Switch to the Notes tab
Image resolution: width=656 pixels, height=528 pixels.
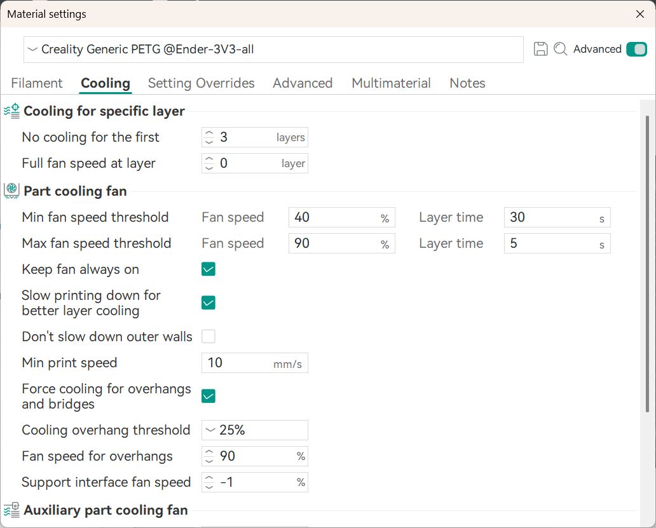coord(467,83)
